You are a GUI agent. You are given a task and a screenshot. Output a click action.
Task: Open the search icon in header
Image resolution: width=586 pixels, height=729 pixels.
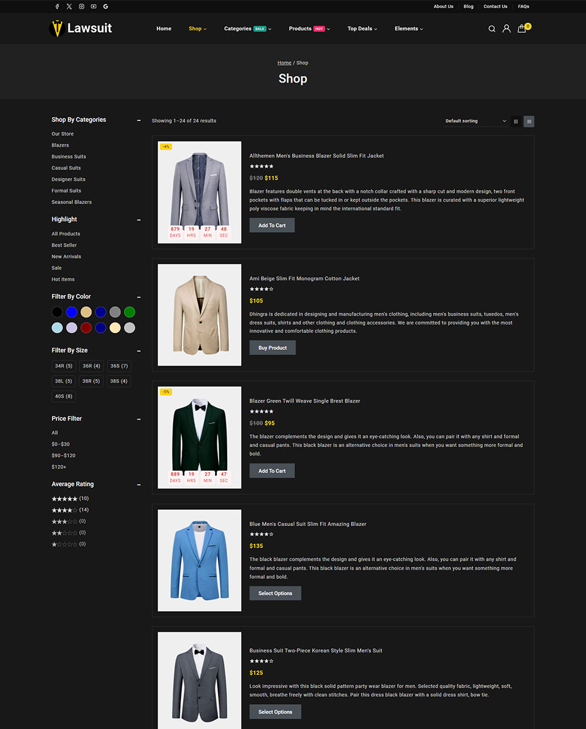click(492, 29)
